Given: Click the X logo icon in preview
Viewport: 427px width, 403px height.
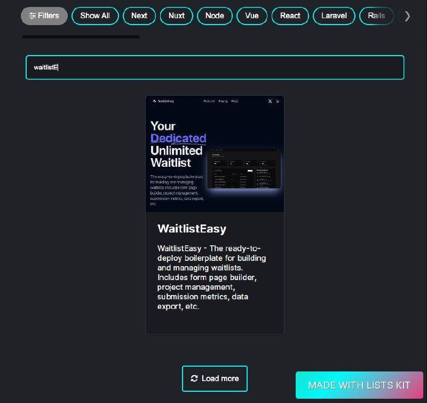Looking at the screenshot, I should click(x=270, y=101).
